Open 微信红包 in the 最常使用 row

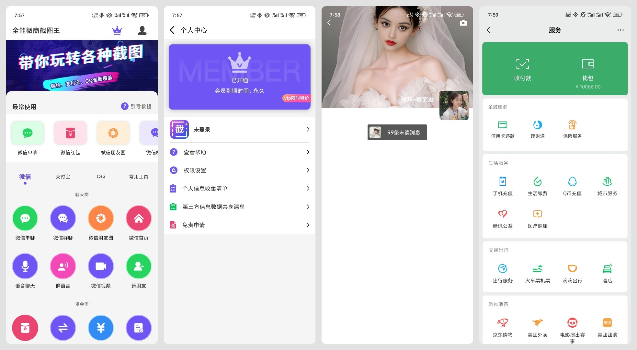point(70,138)
